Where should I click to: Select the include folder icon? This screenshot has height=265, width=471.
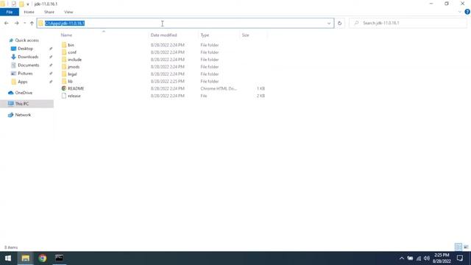(x=64, y=60)
